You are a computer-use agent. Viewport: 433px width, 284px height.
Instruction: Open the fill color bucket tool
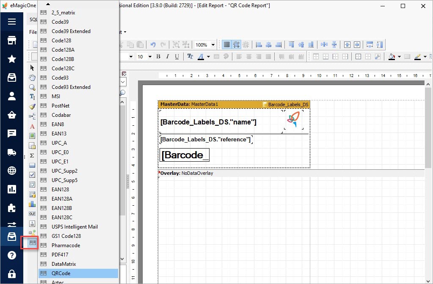392,57
